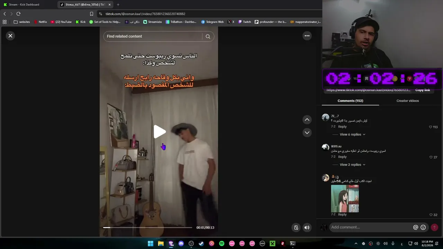This screenshot has height=249, width=443.
Task: Open Spotify from the taskbar
Action: (221, 243)
